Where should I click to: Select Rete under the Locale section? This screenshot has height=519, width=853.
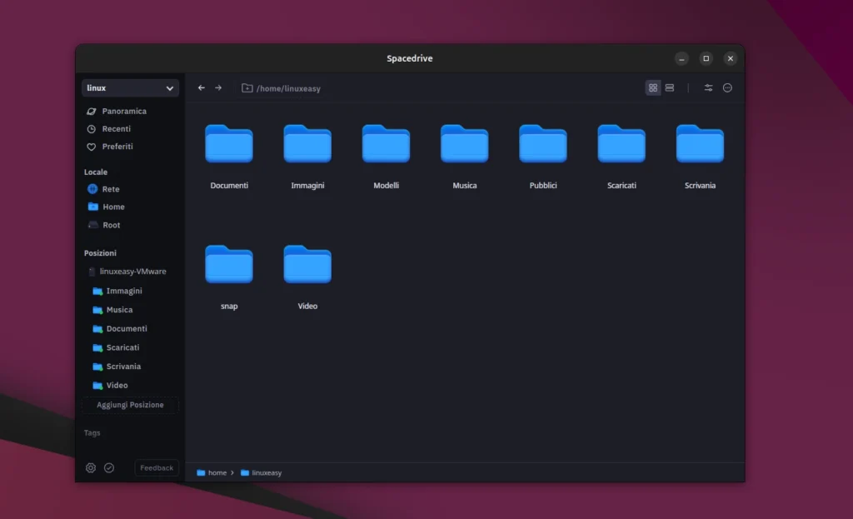pos(108,189)
